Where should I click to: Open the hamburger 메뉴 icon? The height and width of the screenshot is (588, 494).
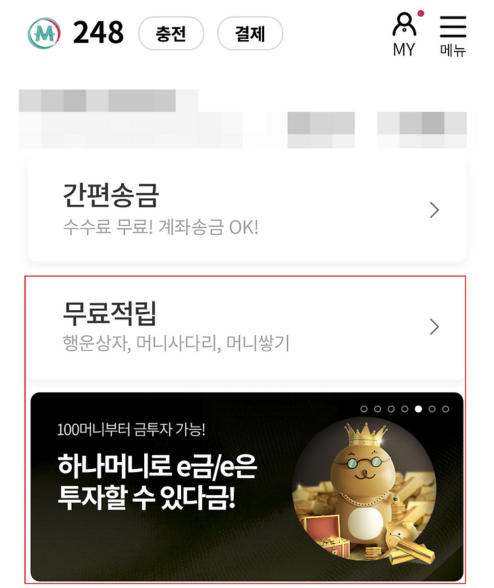[453, 36]
